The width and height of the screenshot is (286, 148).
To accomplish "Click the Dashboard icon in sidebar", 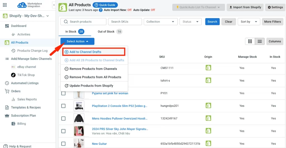I will (7, 26).
